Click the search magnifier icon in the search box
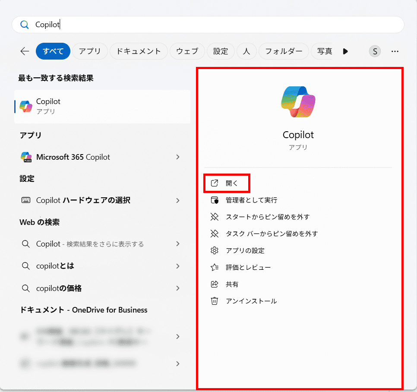Viewport: 417px width, 392px height. pos(25,25)
